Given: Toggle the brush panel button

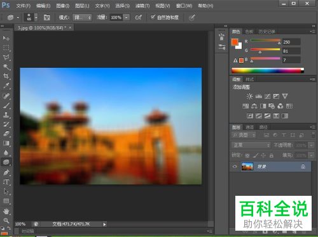Looking at the screenshot, I should coord(46,18).
